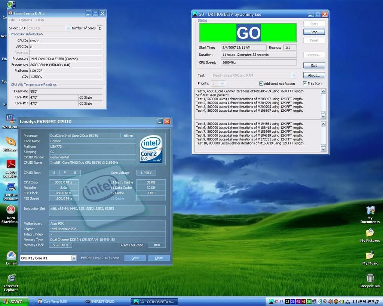This screenshot has height=306, width=383.
Task: Launch Internet Explorer from the desktop
Action: [x=11, y=282]
